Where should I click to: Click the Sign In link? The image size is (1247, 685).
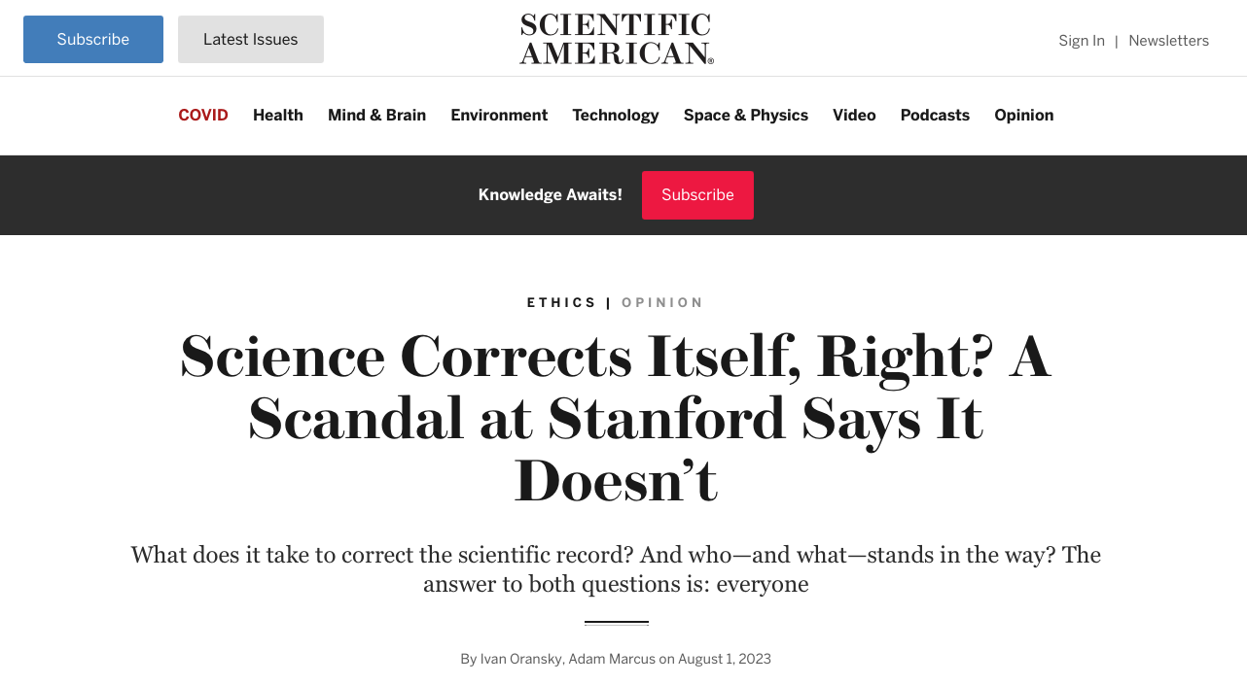point(1082,41)
